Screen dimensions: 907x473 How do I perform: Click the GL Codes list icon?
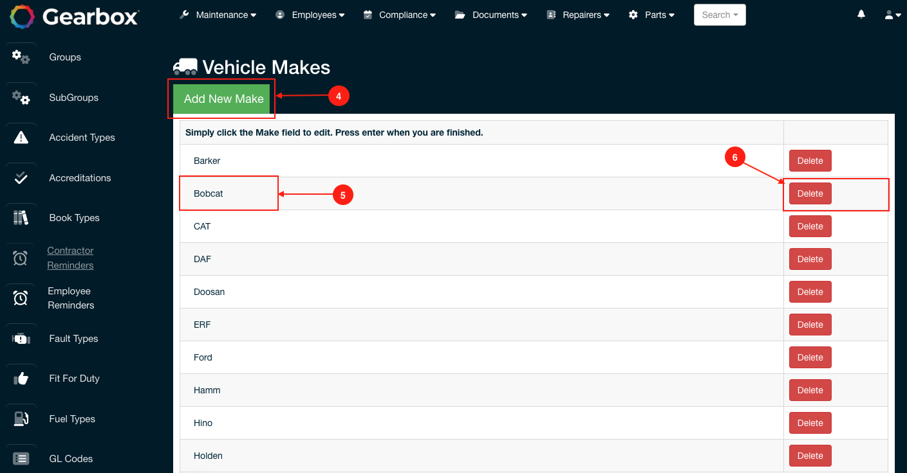click(21, 459)
